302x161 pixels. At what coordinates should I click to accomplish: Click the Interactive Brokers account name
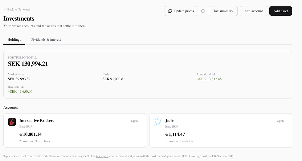(x=37, y=121)
